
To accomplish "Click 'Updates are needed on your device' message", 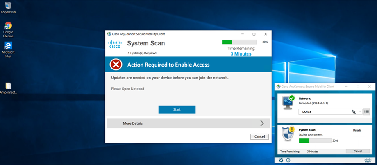I will coord(170,78).
